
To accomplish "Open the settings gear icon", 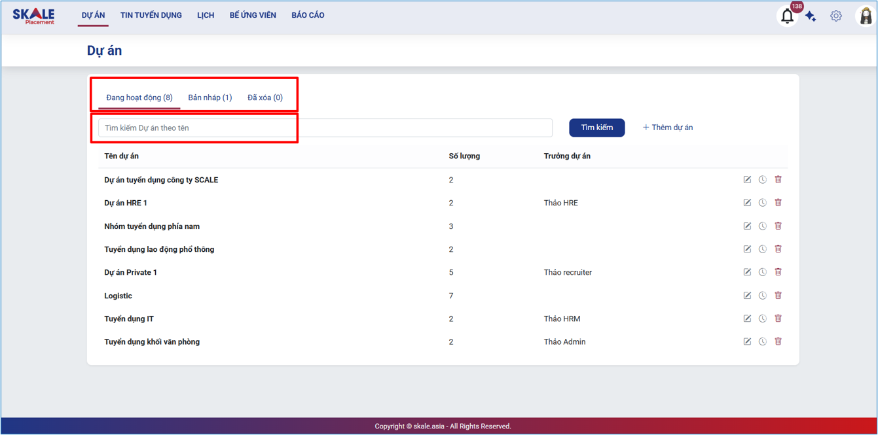I will [x=836, y=16].
